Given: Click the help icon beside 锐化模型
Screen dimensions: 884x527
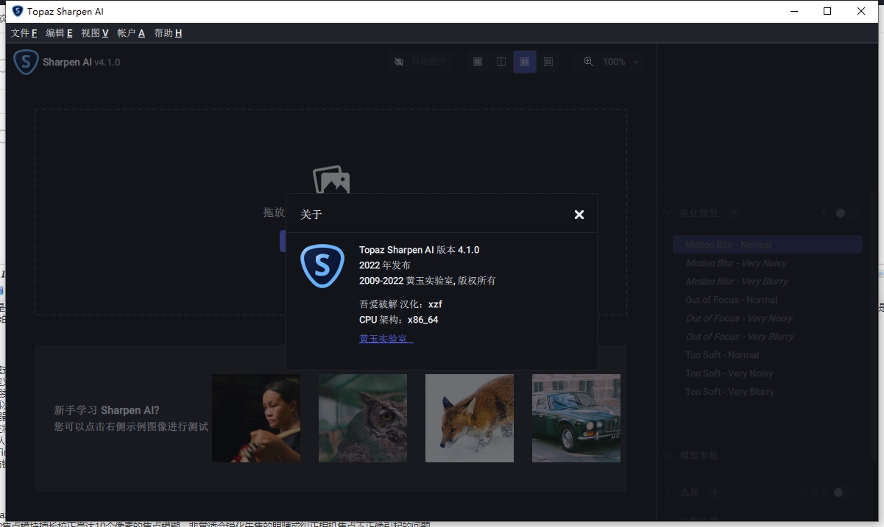Looking at the screenshot, I should pos(733,213).
